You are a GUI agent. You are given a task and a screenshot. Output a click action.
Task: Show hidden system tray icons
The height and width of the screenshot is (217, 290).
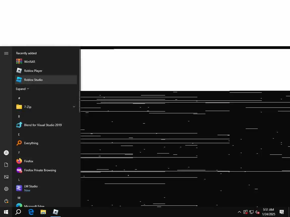[x=239, y=212]
